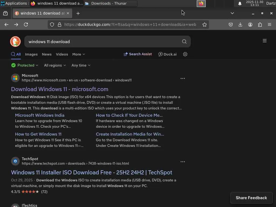Close the windows 11 download tab
This screenshot has height=207, width=276.
pos(68,13)
